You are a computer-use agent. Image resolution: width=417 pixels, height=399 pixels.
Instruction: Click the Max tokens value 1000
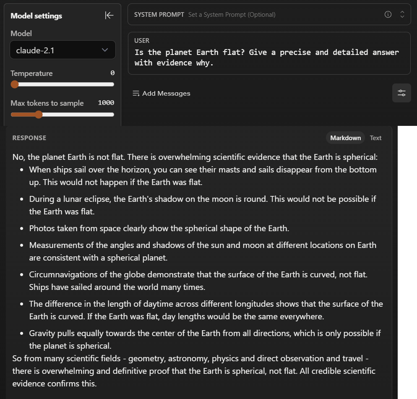(106, 103)
